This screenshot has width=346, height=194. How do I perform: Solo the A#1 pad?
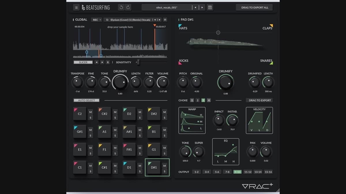click(x=140, y=135)
